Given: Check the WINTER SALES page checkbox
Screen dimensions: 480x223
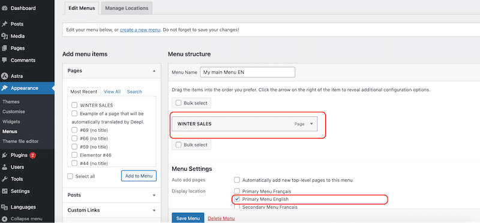Looking at the screenshot, I should coord(74,106).
